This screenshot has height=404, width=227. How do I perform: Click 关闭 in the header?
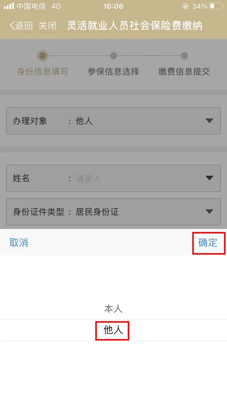click(x=48, y=26)
